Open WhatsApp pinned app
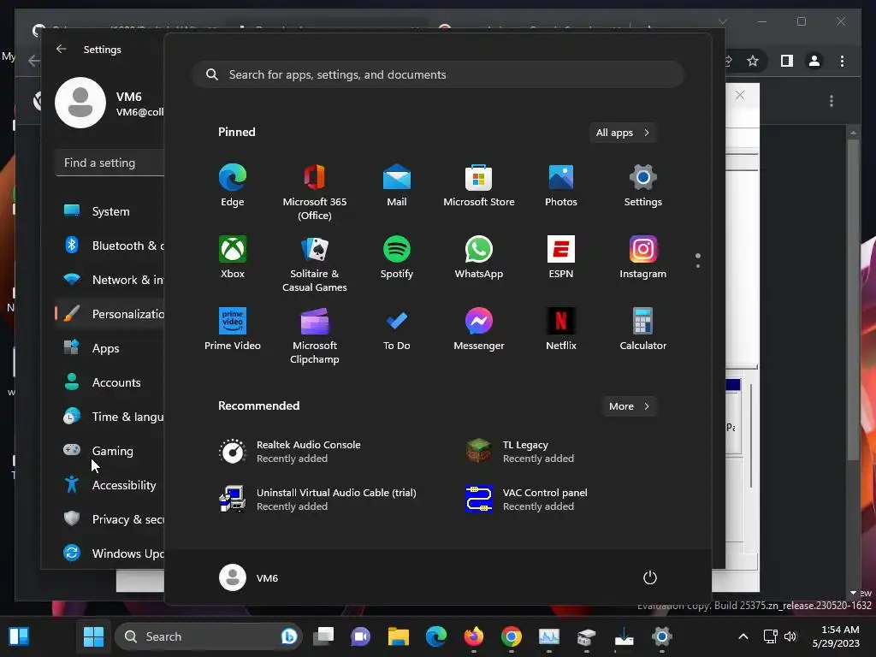Viewport: 876px width, 657px height. [479, 257]
